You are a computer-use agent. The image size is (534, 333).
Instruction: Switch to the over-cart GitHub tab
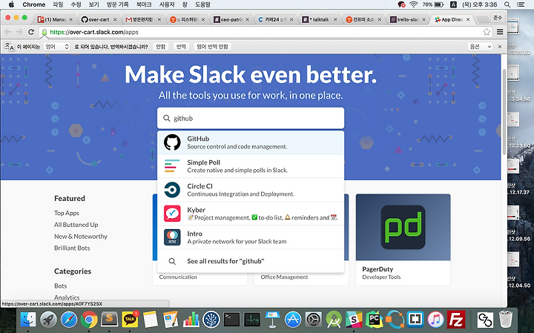pos(98,19)
